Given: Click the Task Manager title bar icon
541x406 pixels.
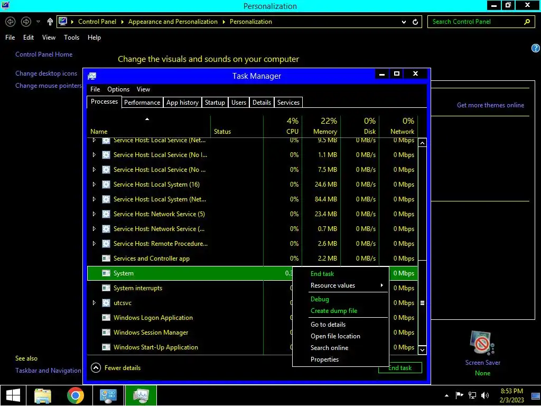Looking at the screenshot, I should (x=92, y=76).
